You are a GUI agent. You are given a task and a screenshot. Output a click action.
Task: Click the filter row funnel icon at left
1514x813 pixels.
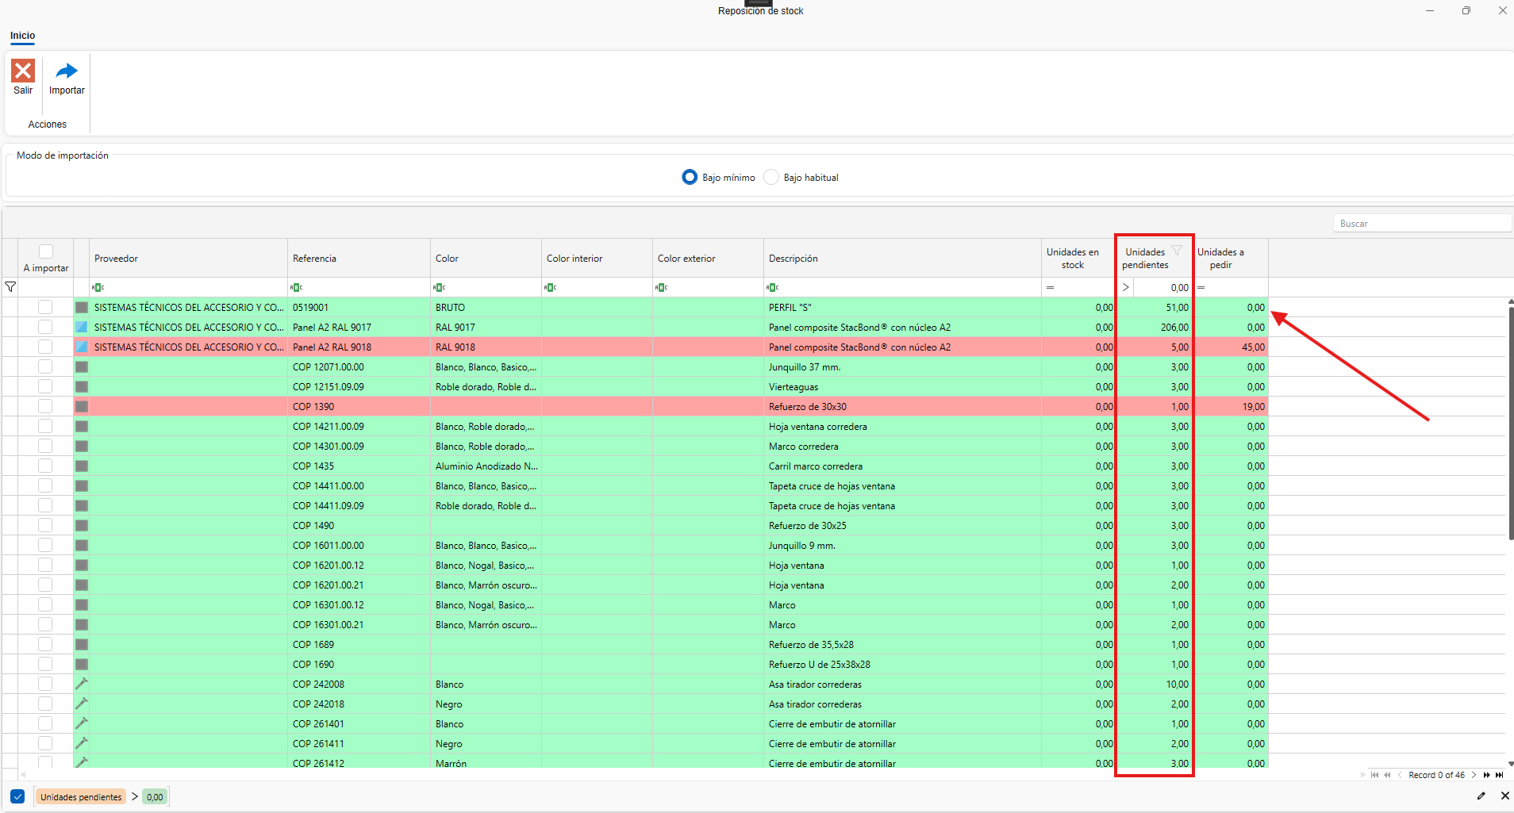(x=10, y=287)
